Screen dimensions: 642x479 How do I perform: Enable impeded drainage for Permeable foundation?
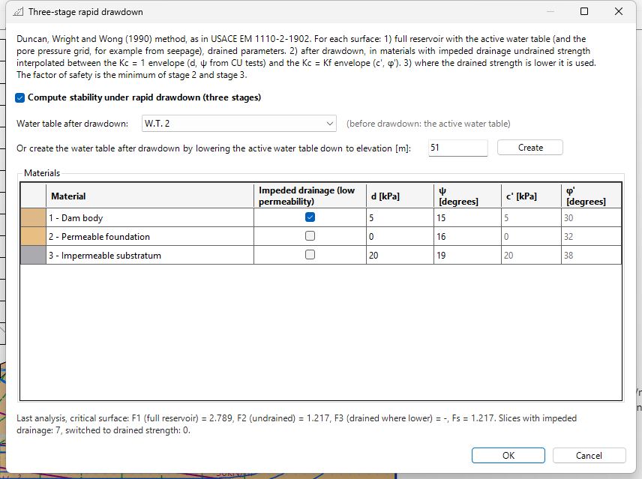click(x=310, y=236)
